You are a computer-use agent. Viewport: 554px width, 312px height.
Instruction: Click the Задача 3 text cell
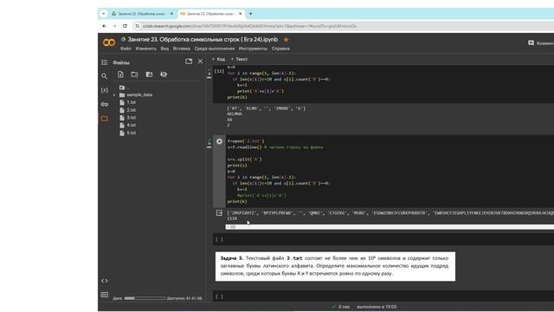[335, 266]
